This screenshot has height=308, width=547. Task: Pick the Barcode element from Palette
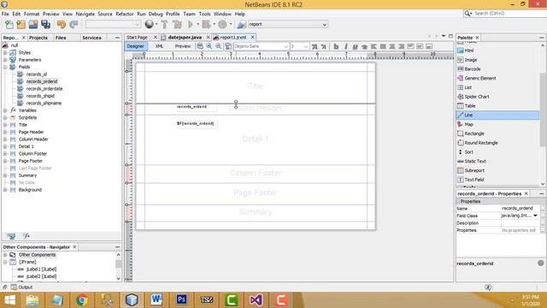[x=473, y=69]
